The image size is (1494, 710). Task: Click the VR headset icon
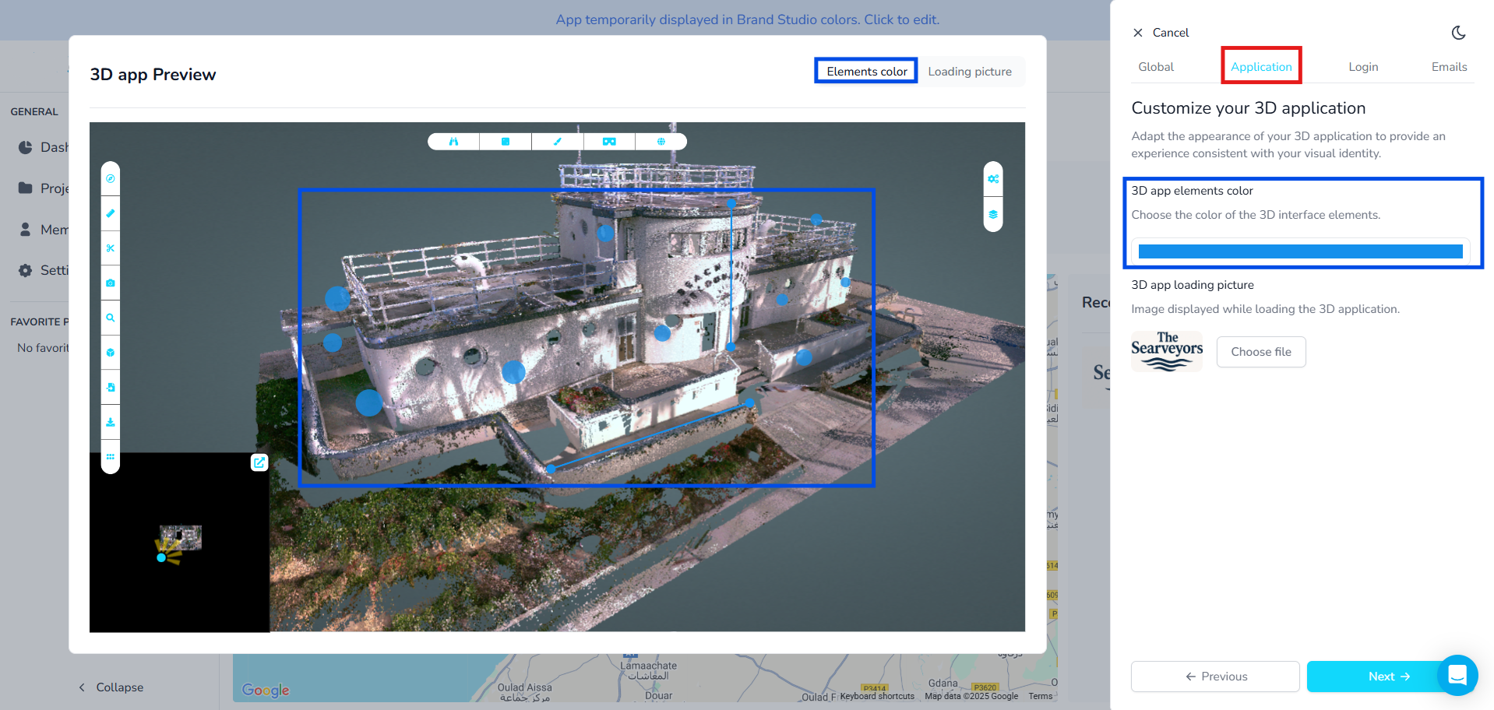609,142
